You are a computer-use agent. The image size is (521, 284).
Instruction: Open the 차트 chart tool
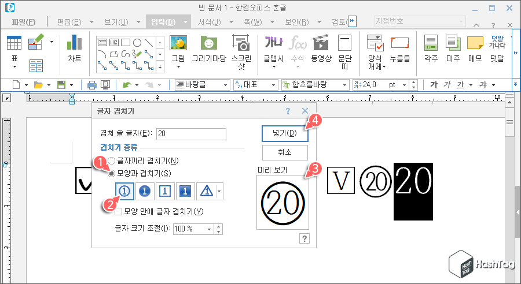pos(75,48)
